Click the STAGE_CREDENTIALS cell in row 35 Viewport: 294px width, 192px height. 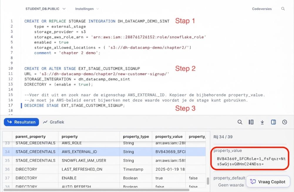coord(35,160)
